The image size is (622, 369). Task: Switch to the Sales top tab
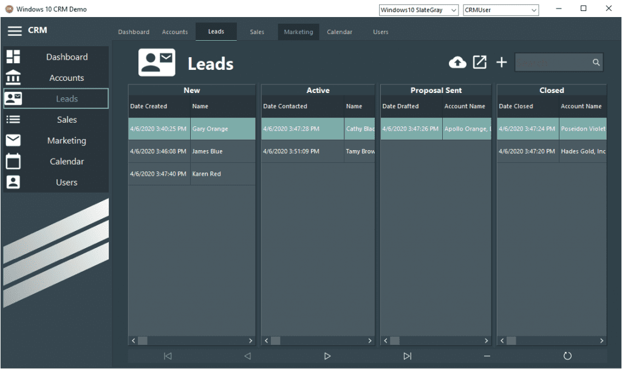coord(257,32)
